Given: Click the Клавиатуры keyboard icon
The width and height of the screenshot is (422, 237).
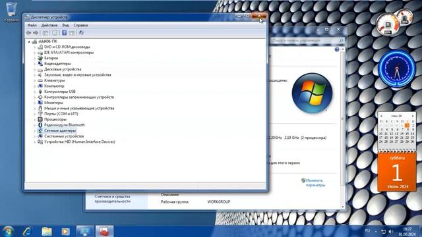Looking at the screenshot, I should click(40, 80).
